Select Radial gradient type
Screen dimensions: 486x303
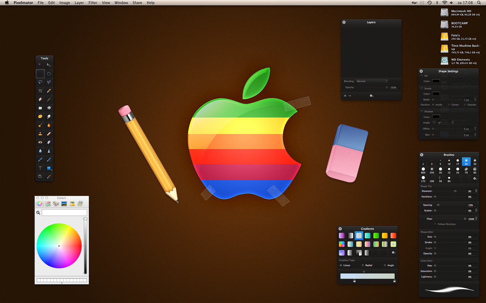point(363,265)
